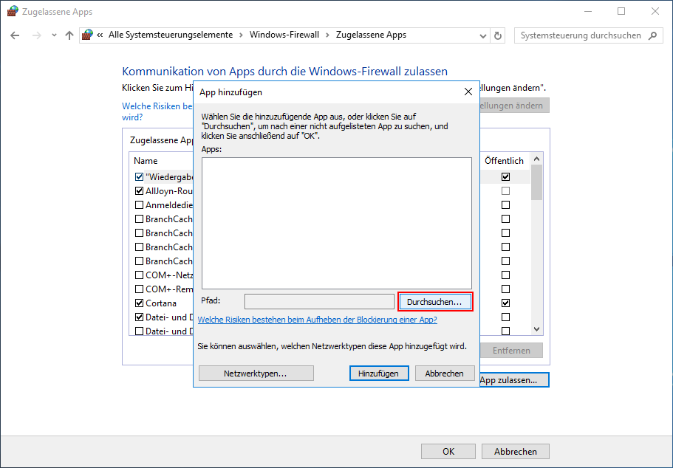Enable the Anmeldedienst row checkbox
This screenshot has width=673, height=468.
(139, 205)
